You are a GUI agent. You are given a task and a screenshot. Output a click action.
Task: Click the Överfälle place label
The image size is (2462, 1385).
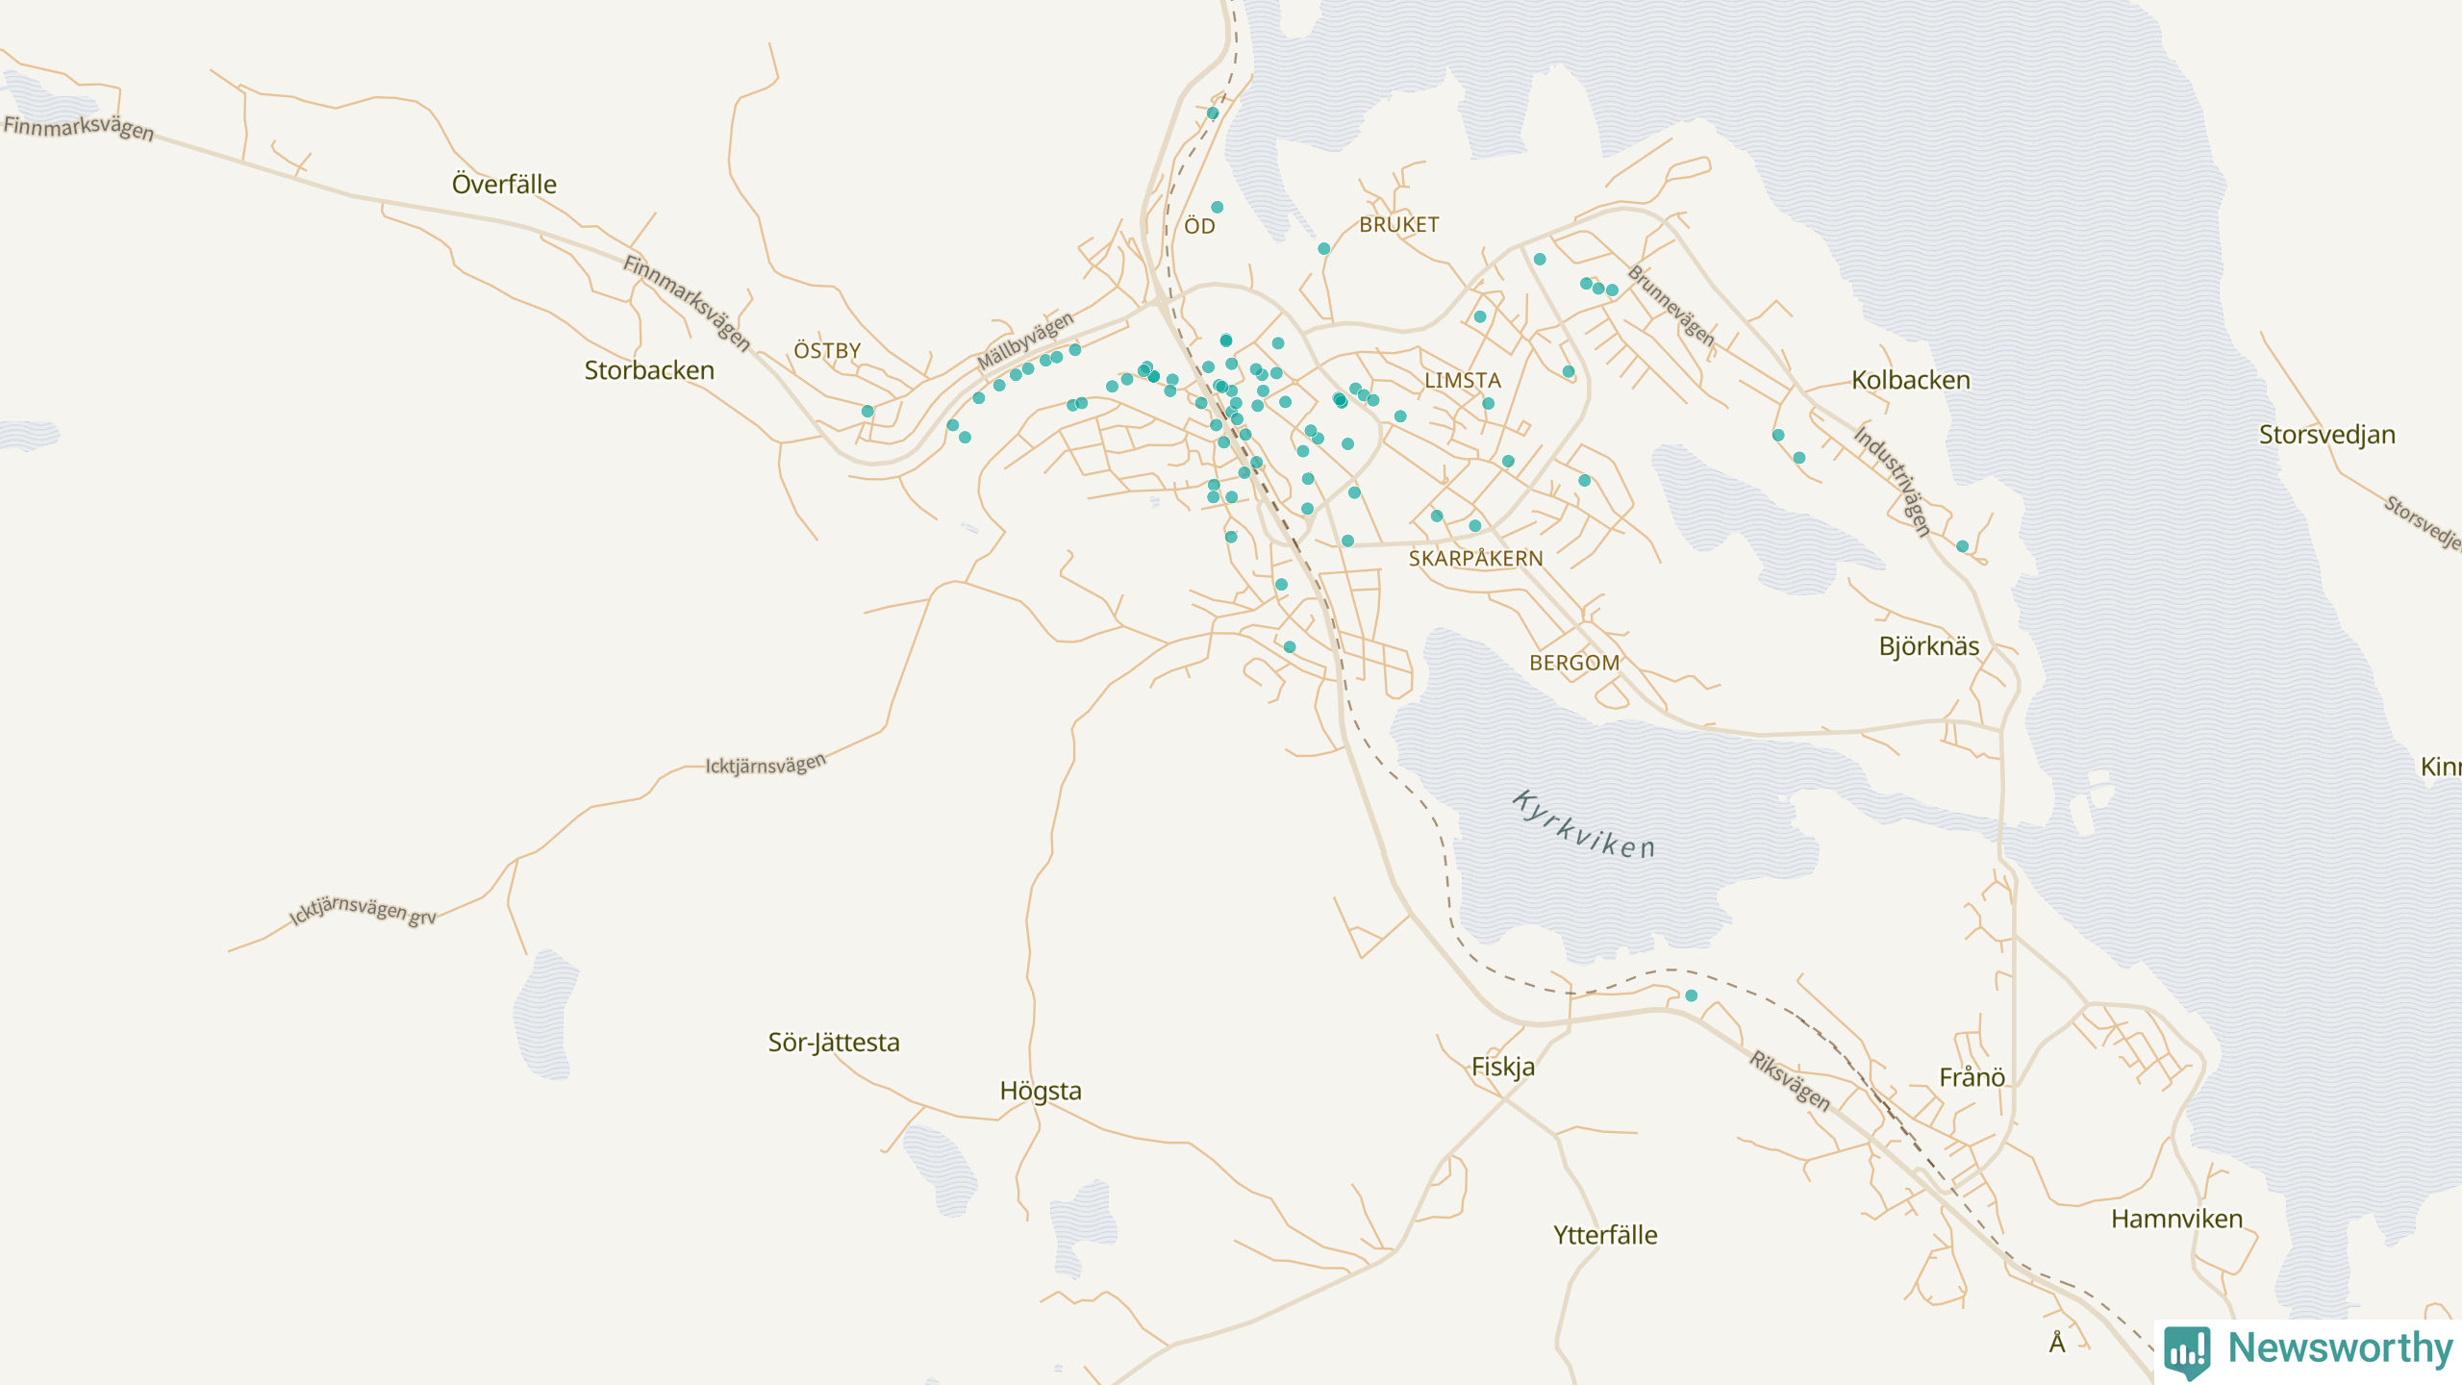click(x=504, y=184)
